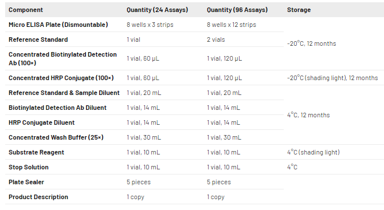Image resolution: width=384 pixels, height=210 pixels.
Task: Click Concentrated Wash Buffer (25×) label
Action: pos(56,137)
